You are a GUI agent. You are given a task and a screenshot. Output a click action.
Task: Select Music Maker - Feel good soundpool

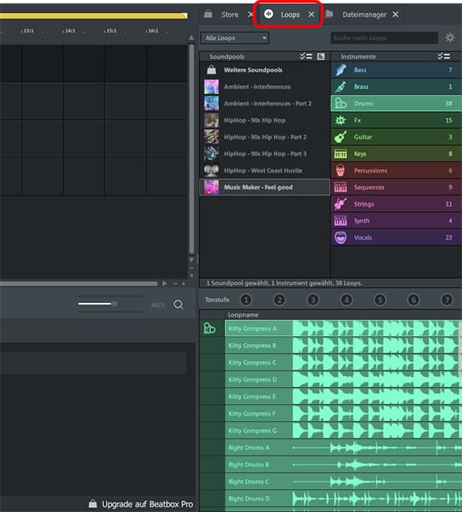pyautogui.click(x=264, y=187)
